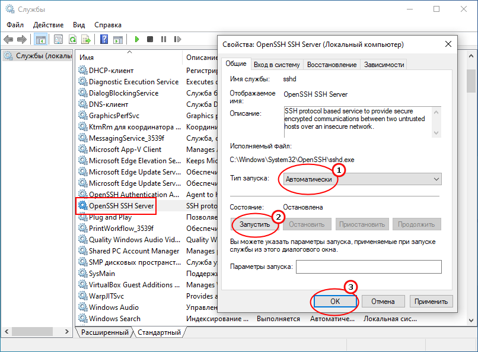Open the Действие menu
Screen dimensions: 478x352
pyautogui.click(x=48, y=25)
